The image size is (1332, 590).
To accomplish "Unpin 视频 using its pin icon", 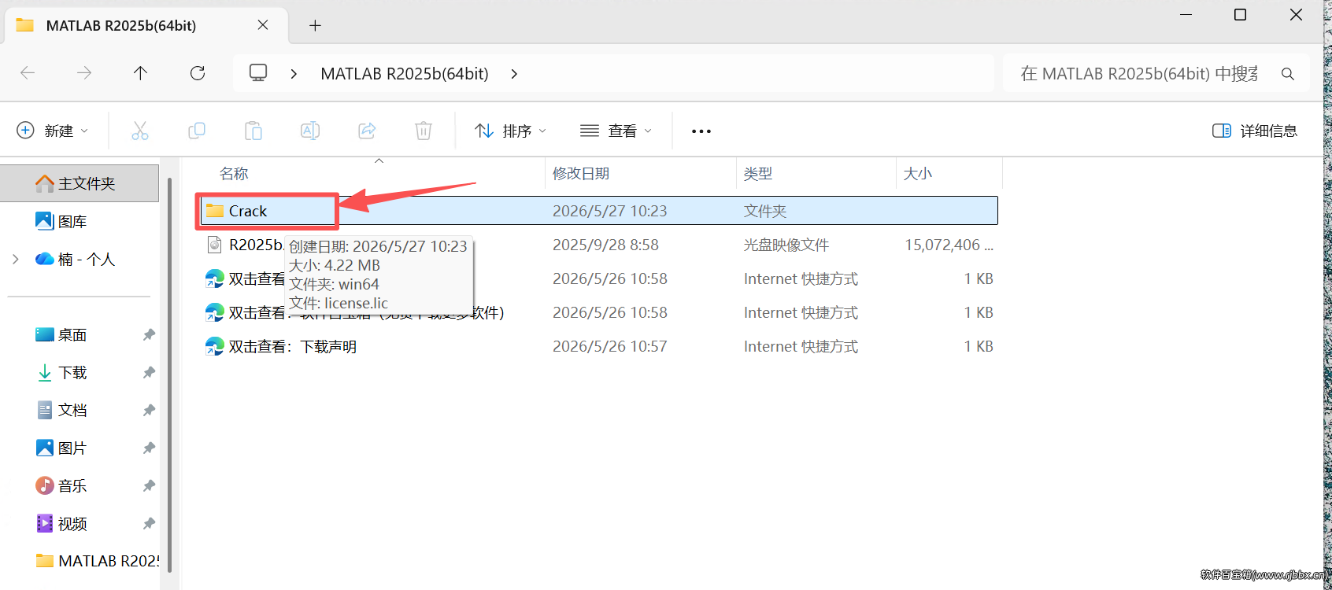I will [149, 524].
